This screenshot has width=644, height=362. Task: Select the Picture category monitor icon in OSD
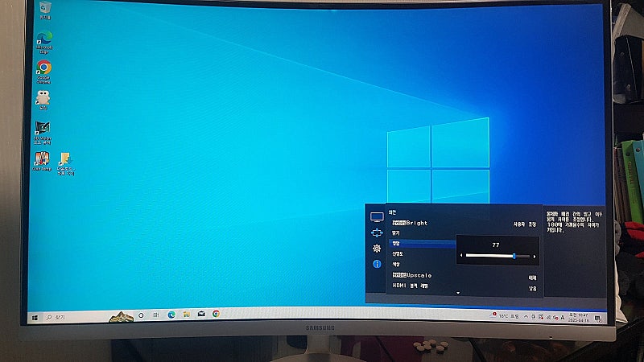coord(377,216)
